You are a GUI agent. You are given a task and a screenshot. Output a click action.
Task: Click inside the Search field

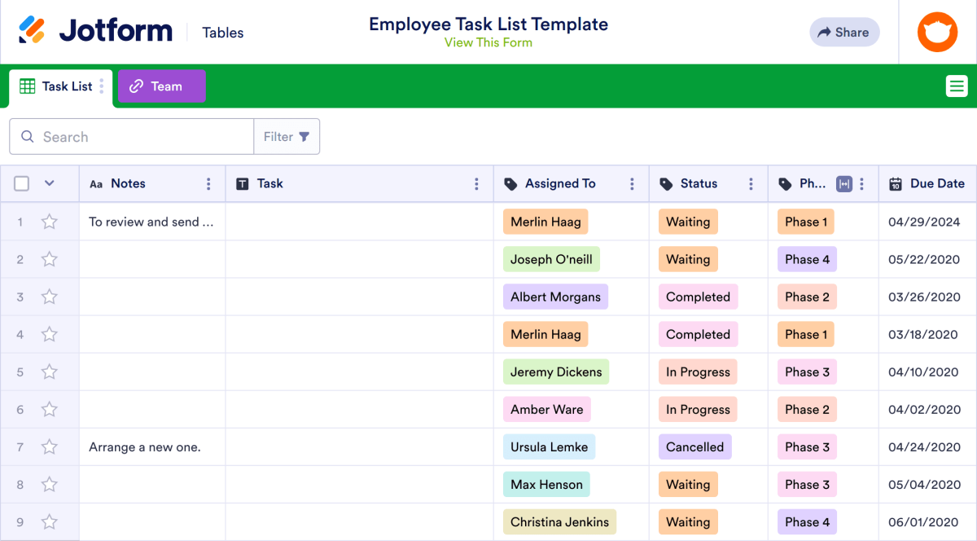130,136
